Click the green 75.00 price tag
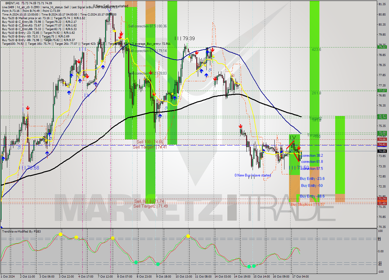Viewport: 389px width, 280px height. 382,133
